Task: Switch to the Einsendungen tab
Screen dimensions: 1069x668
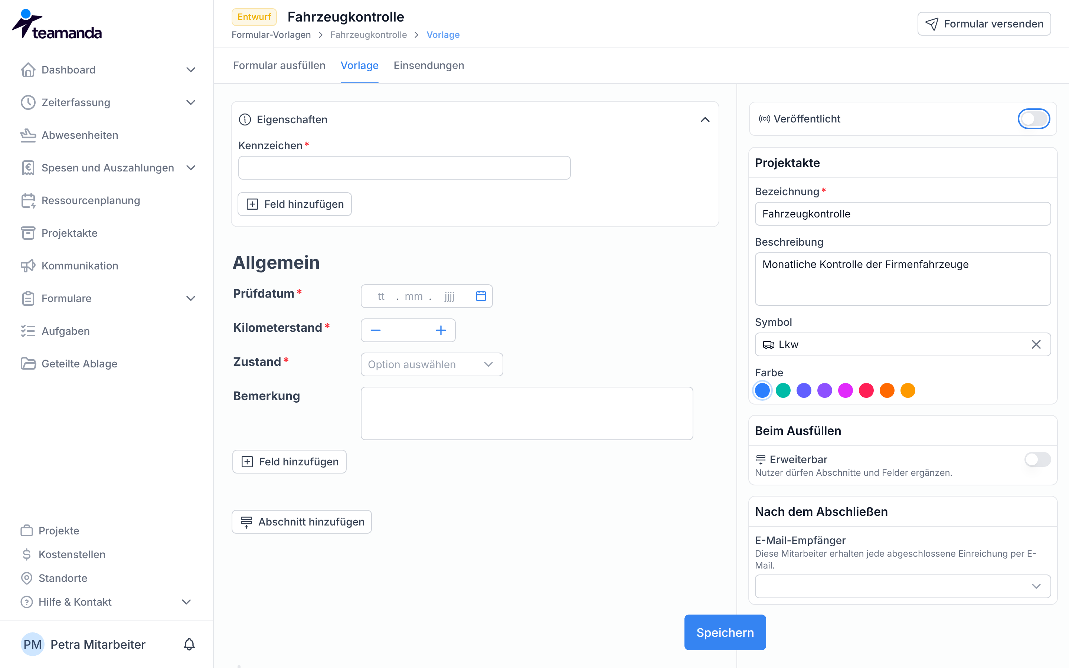Action: tap(428, 65)
